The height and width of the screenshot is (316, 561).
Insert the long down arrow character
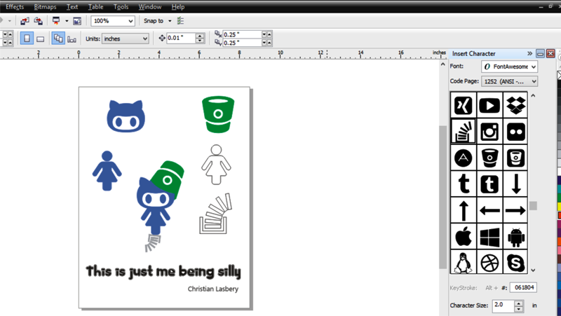click(x=515, y=184)
